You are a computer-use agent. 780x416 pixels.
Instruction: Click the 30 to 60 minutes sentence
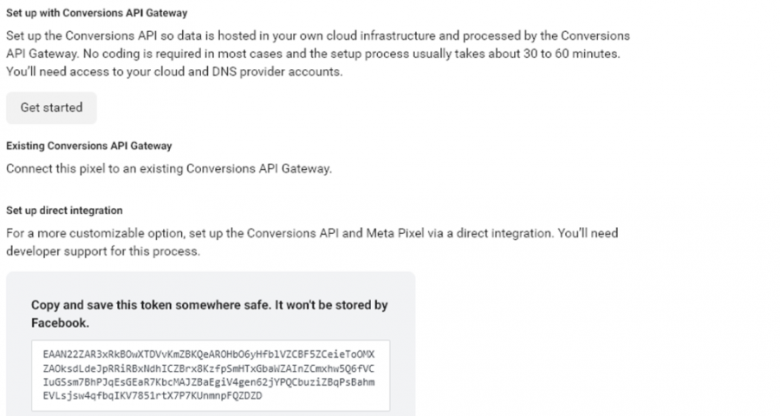(x=351, y=54)
